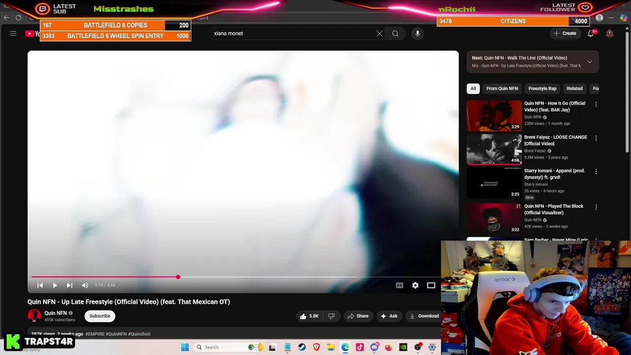
Task: Toggle closed captions on the video
Action: (x=400, y=285)
